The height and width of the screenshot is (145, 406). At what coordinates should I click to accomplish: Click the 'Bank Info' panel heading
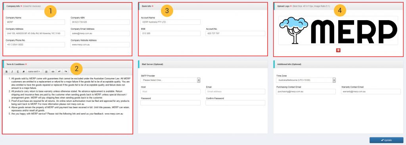[x=146, y=6]
